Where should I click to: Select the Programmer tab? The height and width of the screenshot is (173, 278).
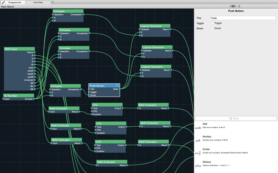15,2
